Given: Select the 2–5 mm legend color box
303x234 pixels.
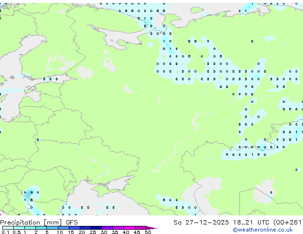Looking at the screenshot, I should (x=41, y=228).
